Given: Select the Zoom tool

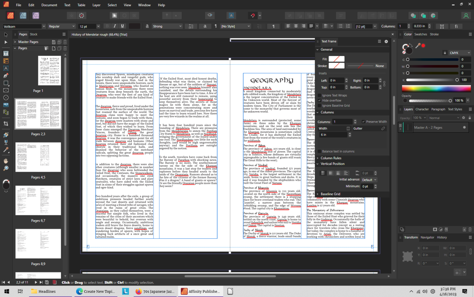Looking at the screenshot, I should (x=6, y=168).
